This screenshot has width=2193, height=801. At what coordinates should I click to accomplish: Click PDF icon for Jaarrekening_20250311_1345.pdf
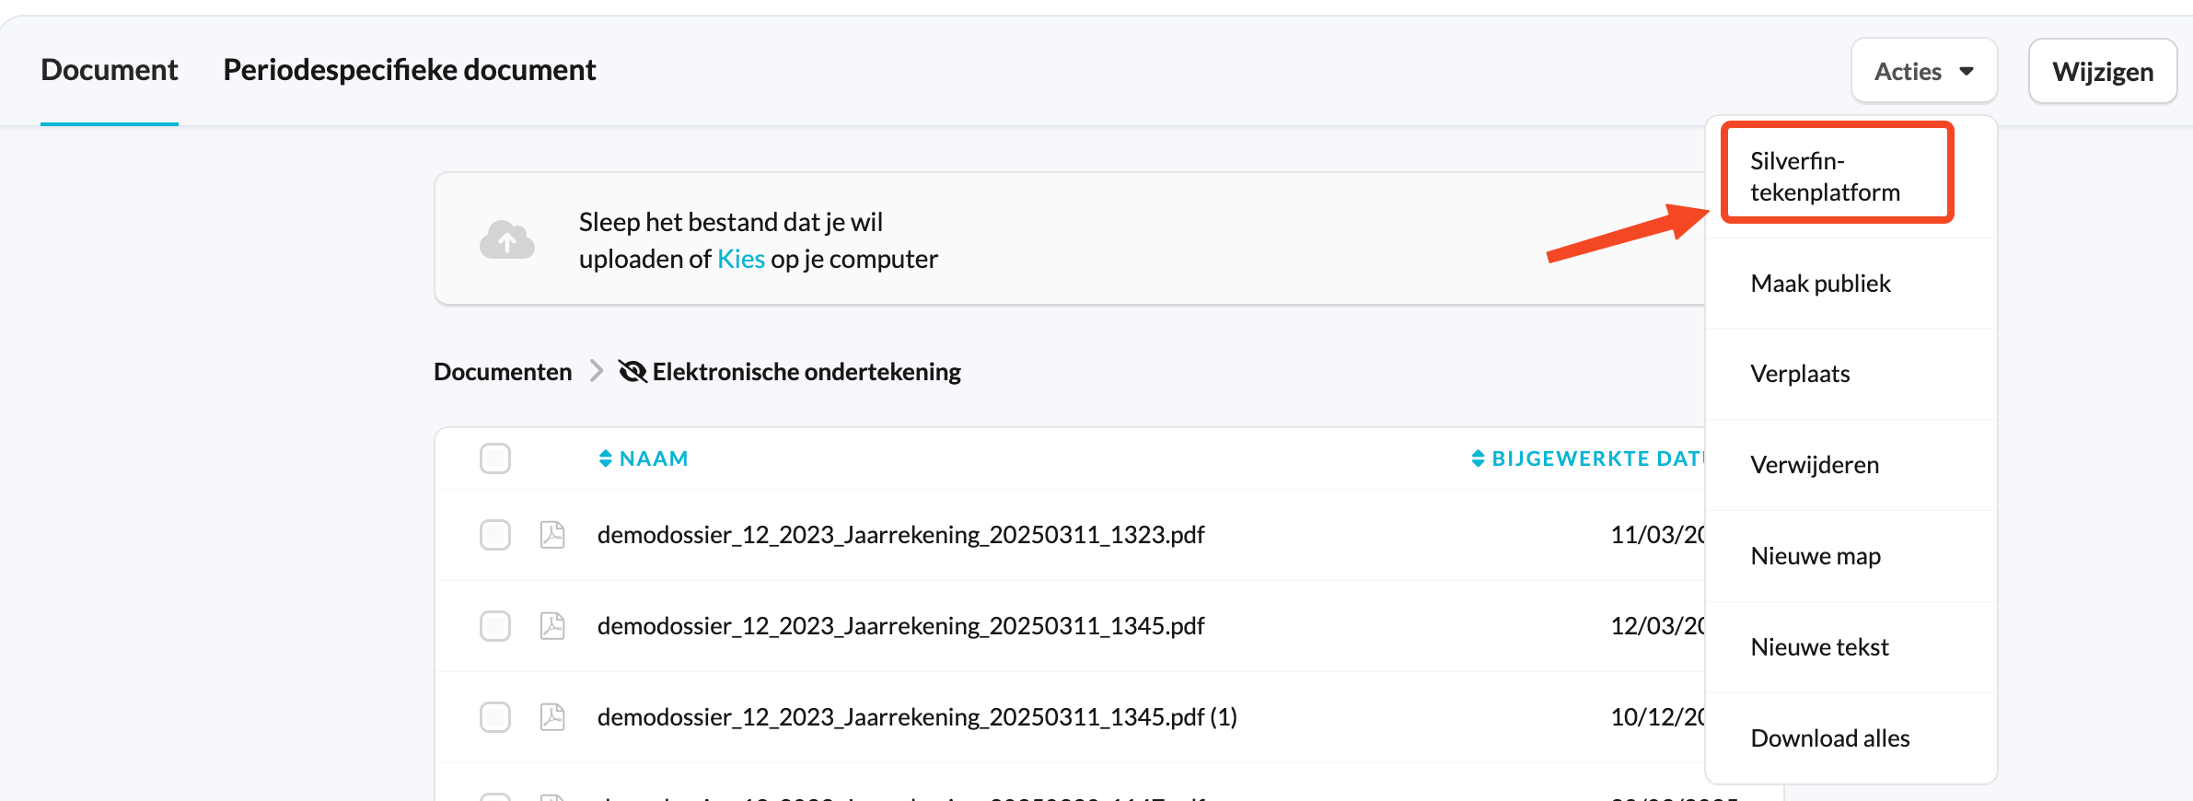tap(552, 626)
